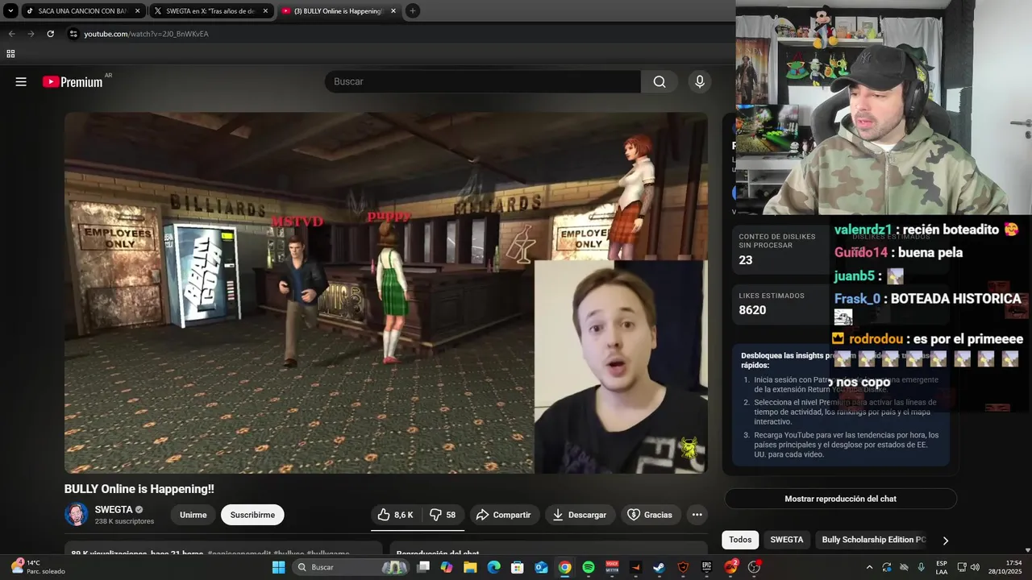The height and width of the screenshot is (580, 1032).
Task: Select the Bully Scholarship Edition PC chip
Action: 874,540
